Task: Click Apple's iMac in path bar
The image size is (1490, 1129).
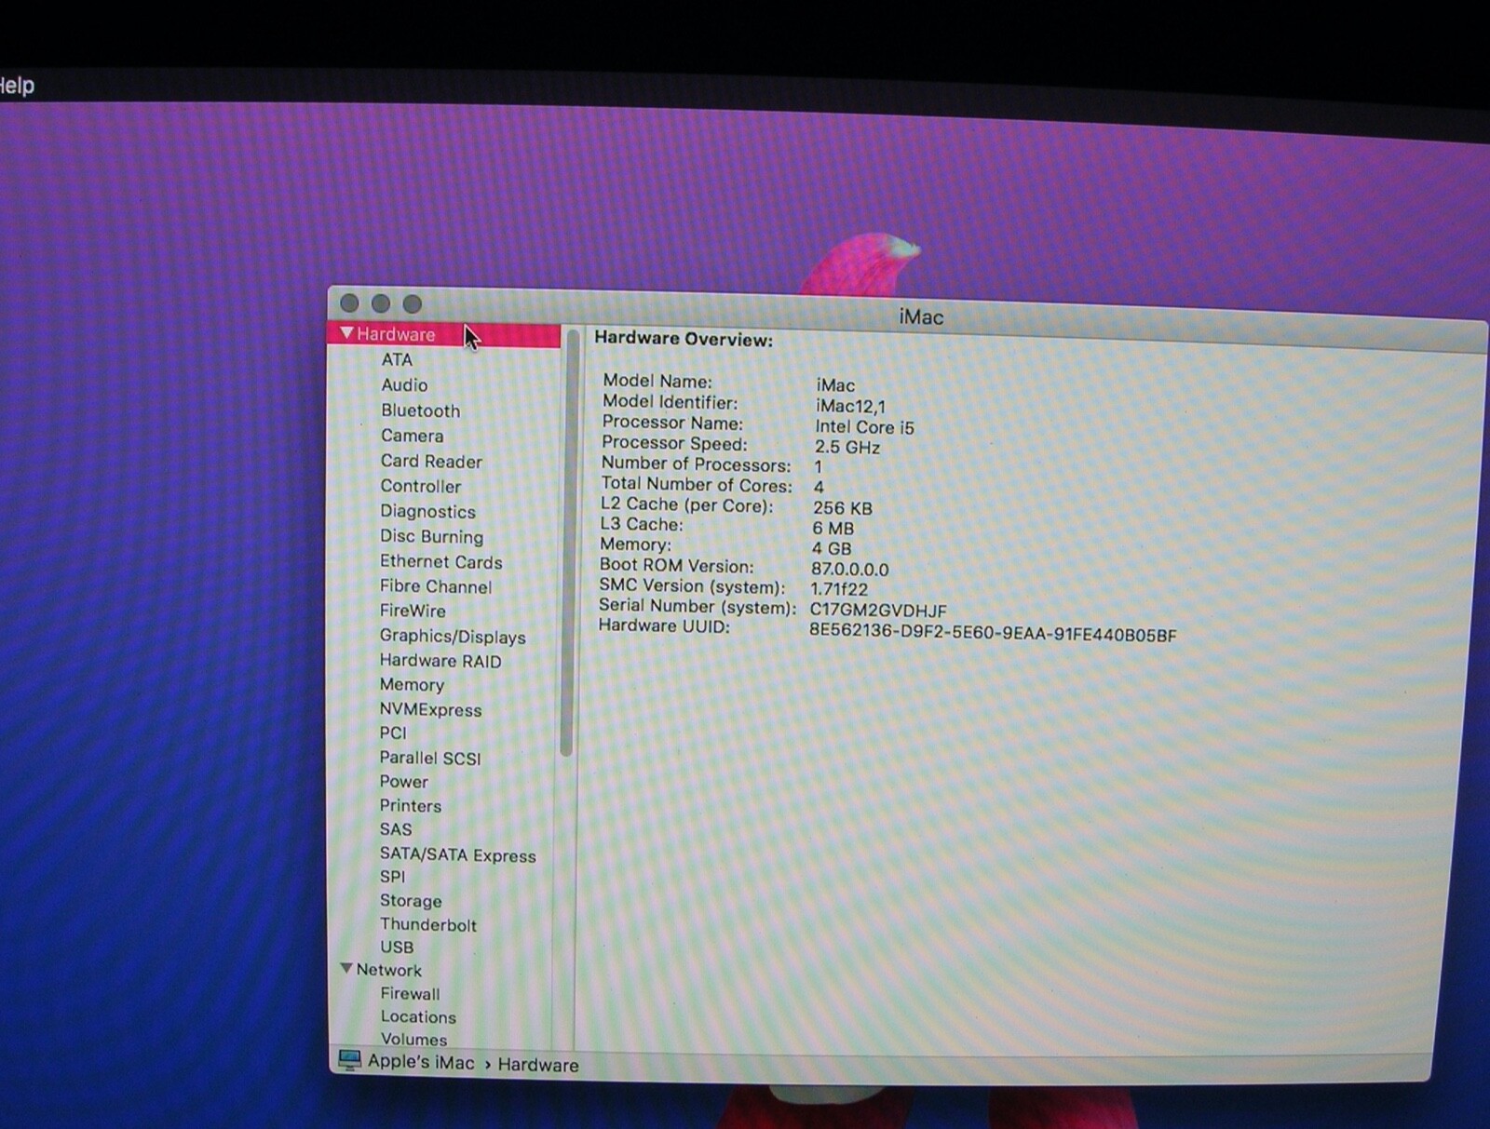Action: coord(421,1062)
